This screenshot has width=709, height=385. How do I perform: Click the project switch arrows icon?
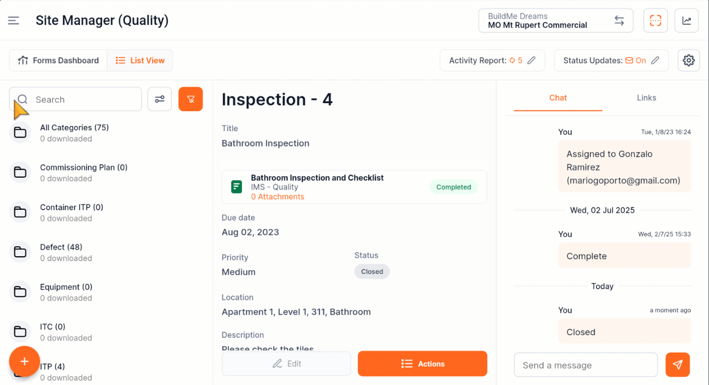619,21
